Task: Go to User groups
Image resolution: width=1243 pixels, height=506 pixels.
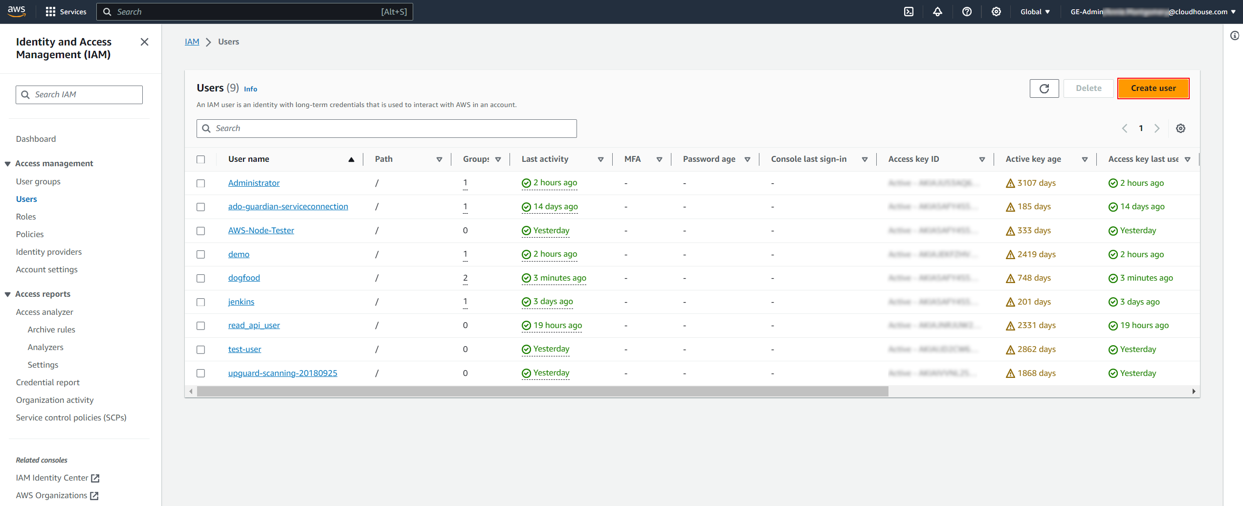Action: [38, 181]
